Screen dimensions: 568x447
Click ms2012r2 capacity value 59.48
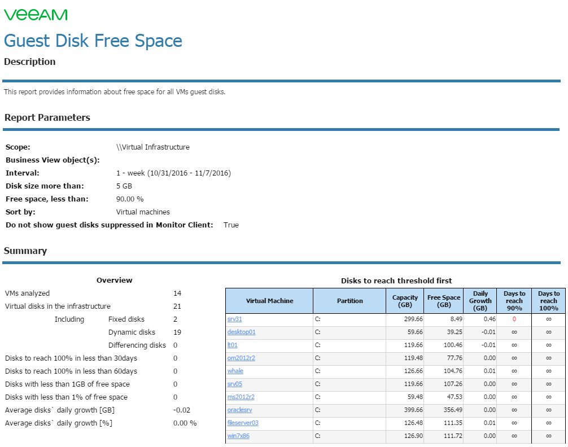(415, 397)
